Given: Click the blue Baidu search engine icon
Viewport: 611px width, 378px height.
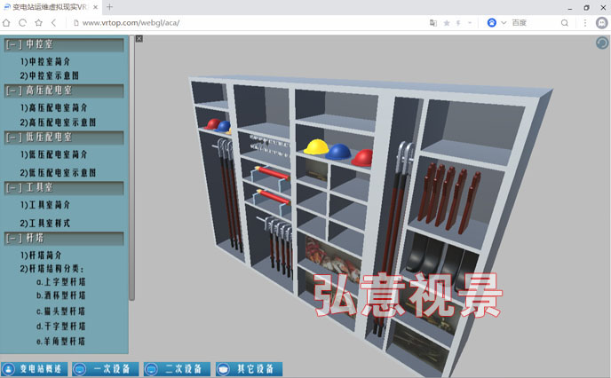Looking at the screenshot, I should point(492,22).
